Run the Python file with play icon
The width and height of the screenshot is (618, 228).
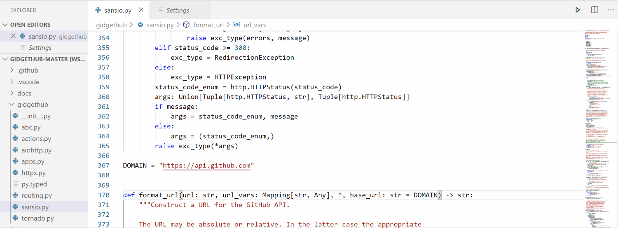pyautogui.click(x=578, y=10)
